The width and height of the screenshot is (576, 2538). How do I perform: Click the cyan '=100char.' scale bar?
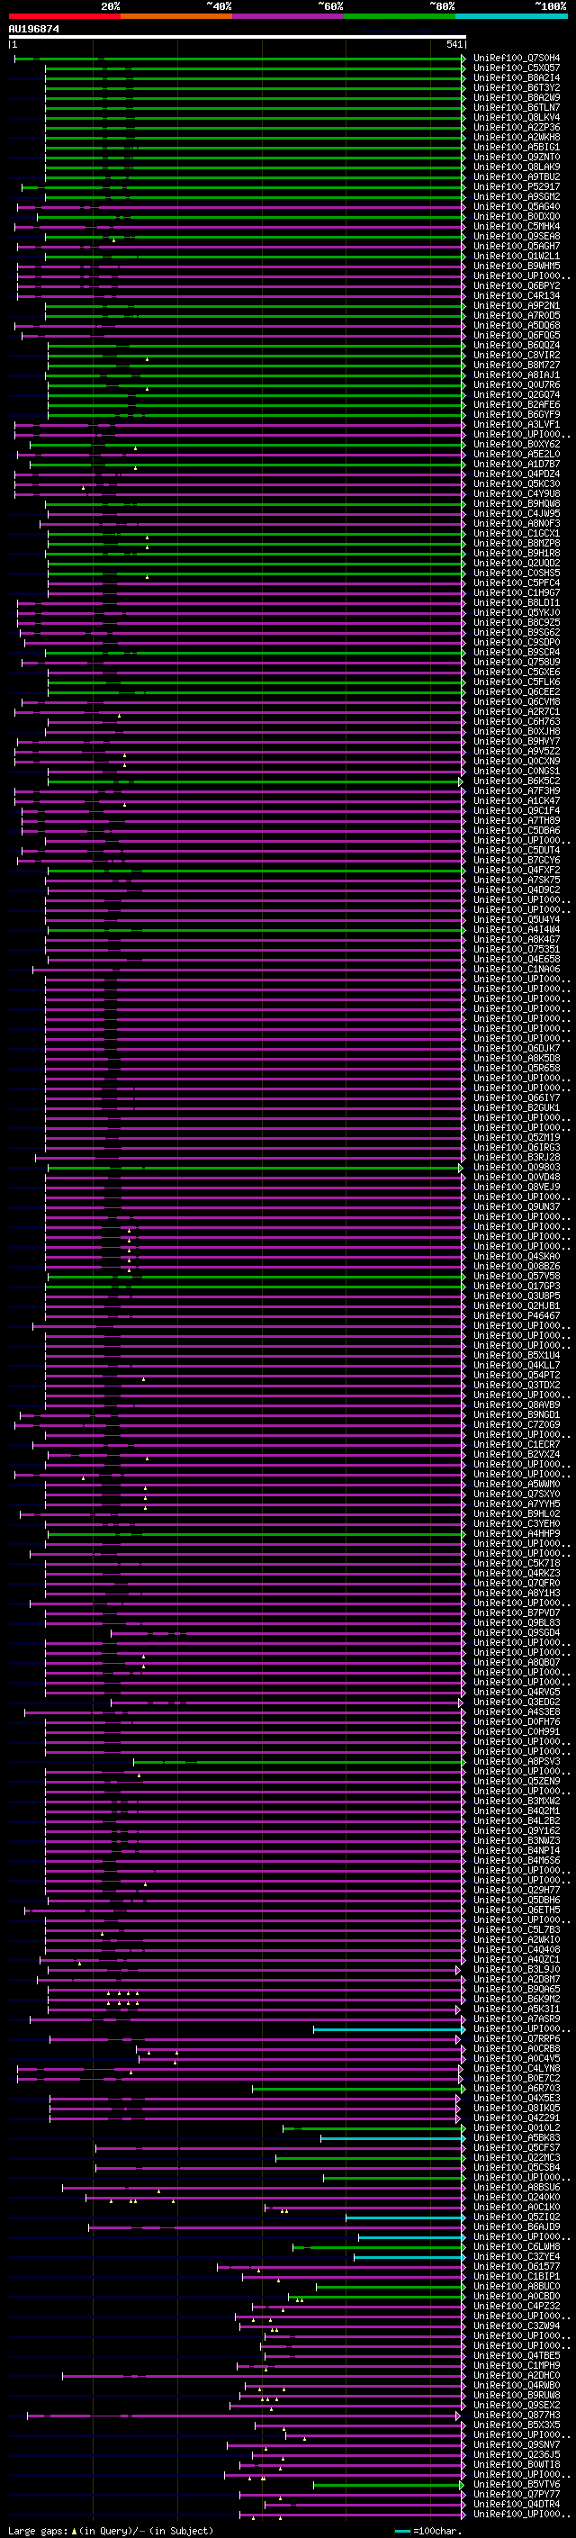[x=401, y=2531]
